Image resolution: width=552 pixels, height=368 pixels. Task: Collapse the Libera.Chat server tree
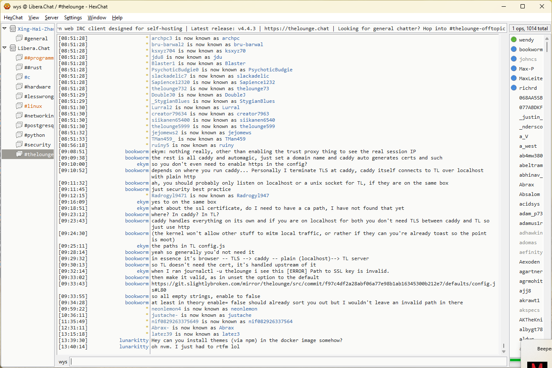pos(5,48)
